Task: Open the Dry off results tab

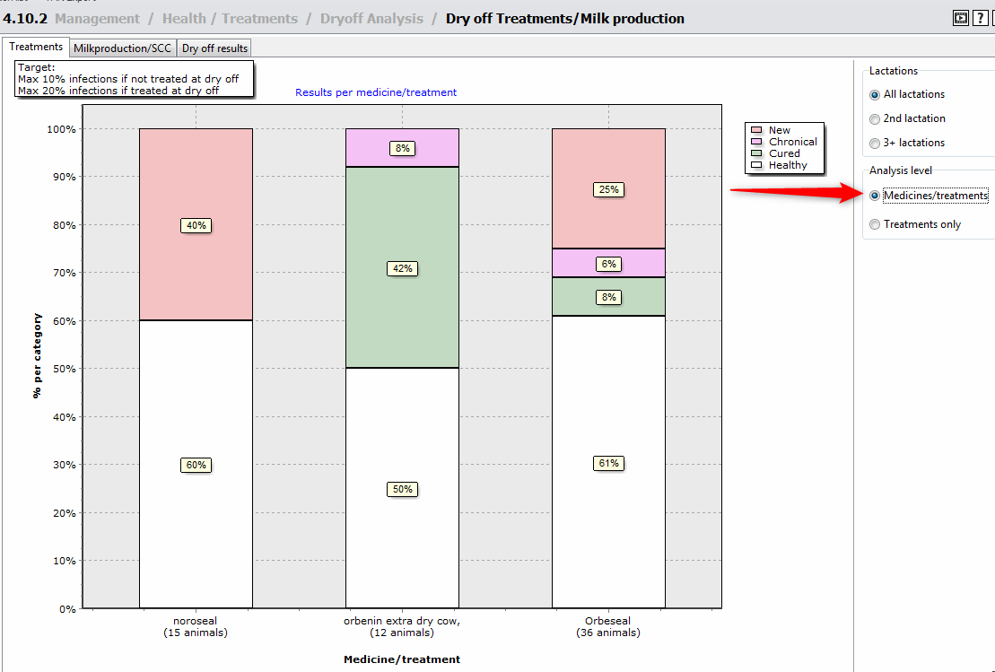Action: pyautogui.click(x=214, y=48)
